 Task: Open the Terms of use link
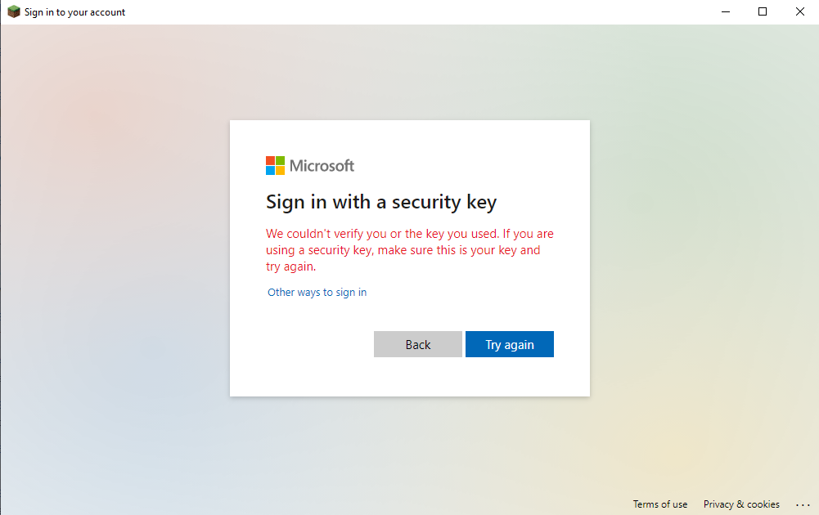click(x=659, y=504)
